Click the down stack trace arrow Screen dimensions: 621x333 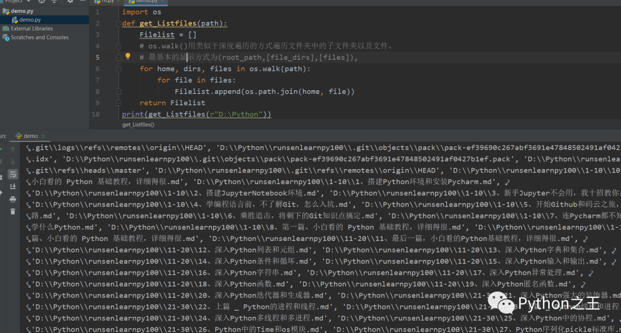pyautogui.click(x=13, y=162)
